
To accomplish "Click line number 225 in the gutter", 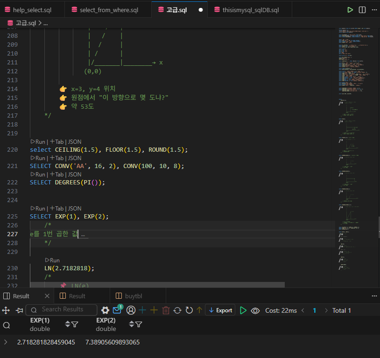I will [x=12, y=217].
